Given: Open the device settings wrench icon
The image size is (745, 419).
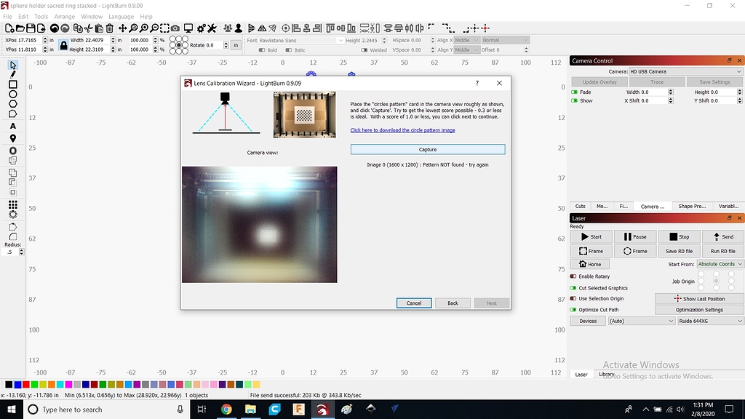Looking at the screenshot, I should (213, 28).
